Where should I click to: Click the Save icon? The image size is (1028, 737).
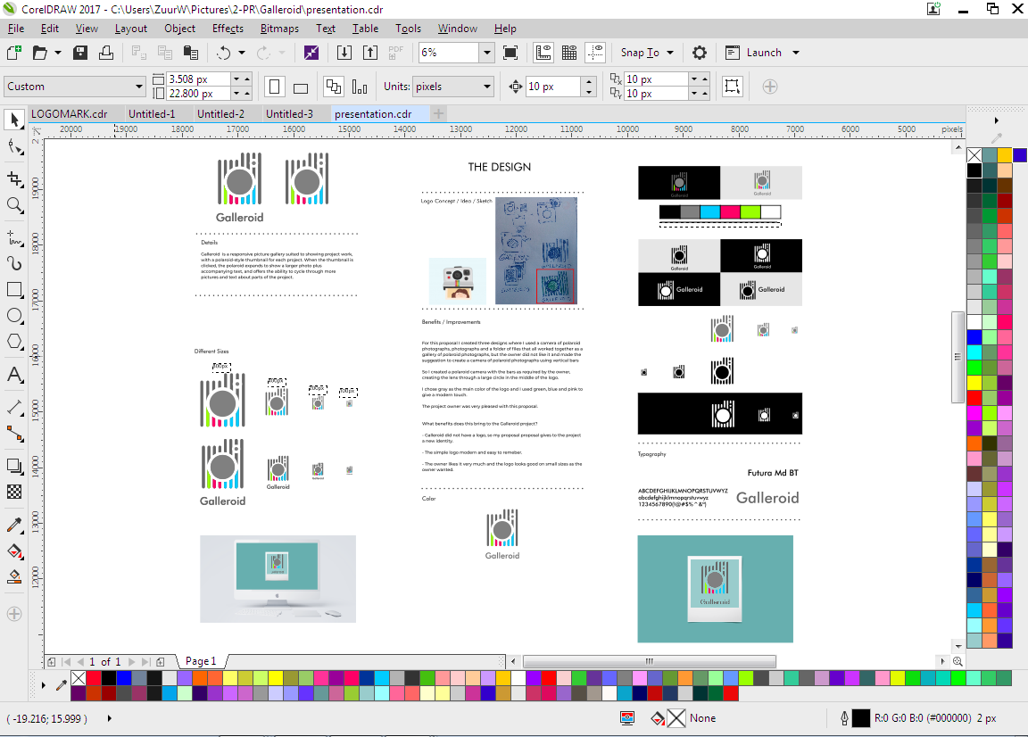[80, 53]
